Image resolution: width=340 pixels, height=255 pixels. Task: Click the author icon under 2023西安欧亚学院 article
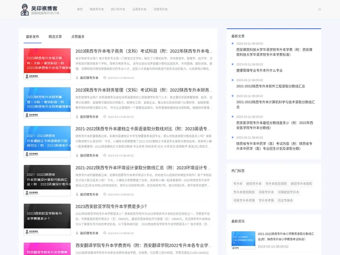click(77, 233)
